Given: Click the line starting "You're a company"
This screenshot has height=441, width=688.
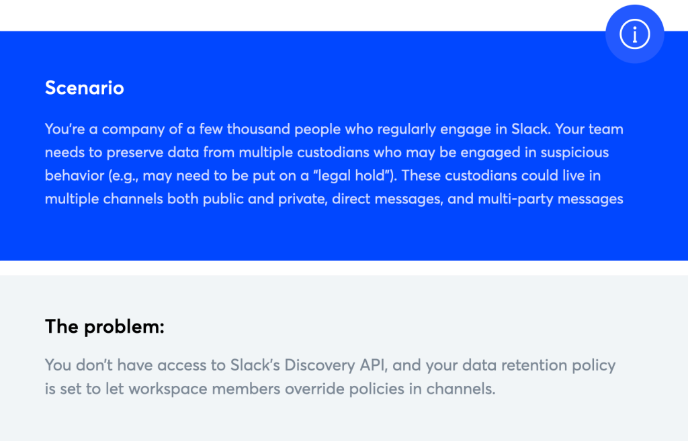Looking at the screenshot, I should [x=334, y=130].
